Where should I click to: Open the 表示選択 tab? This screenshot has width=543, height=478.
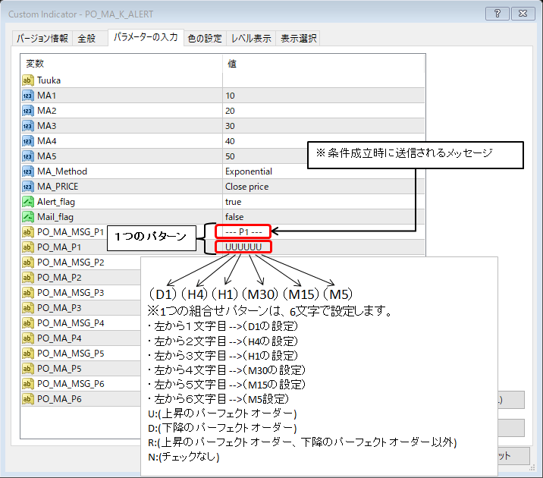[298, 39]
